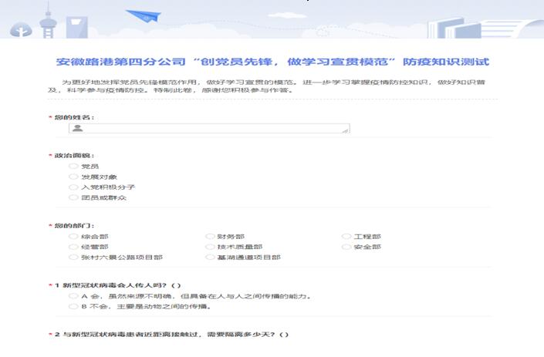The image size is (544, 357).
Task: Answer question 1 with option A 会
Action: pos(73,296)
